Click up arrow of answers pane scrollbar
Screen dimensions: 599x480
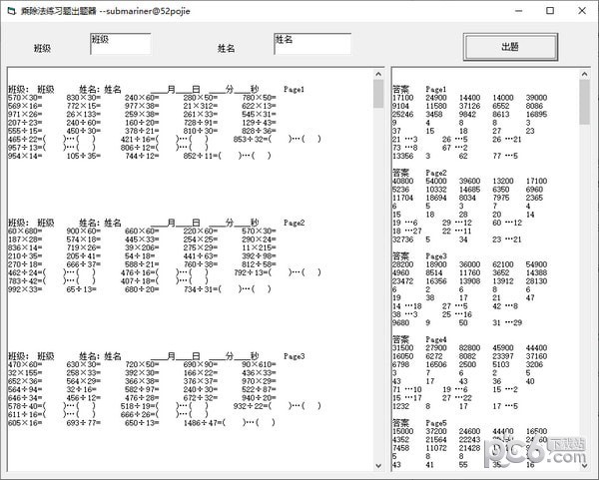tap(584, 74)
